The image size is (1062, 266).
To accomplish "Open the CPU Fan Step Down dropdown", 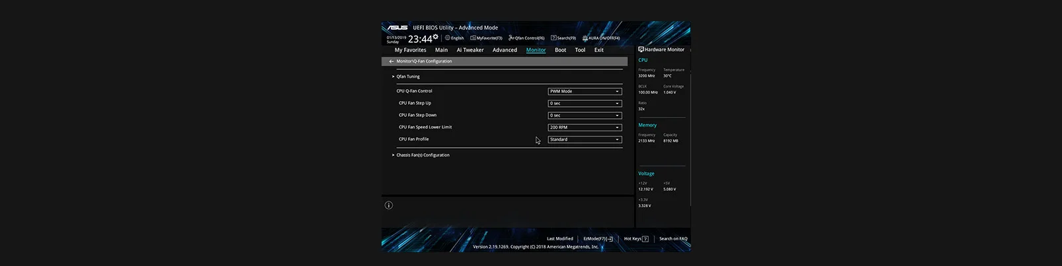I will point(585,115).
